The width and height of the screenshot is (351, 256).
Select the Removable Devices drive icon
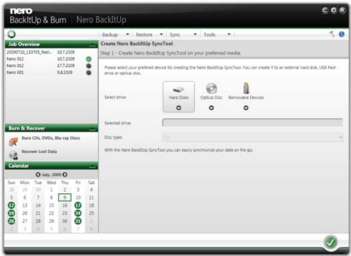pyautogui.click(x=246, y=88)
